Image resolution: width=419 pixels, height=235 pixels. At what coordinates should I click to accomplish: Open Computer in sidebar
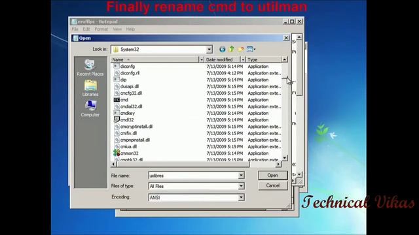tap(90, 109)
